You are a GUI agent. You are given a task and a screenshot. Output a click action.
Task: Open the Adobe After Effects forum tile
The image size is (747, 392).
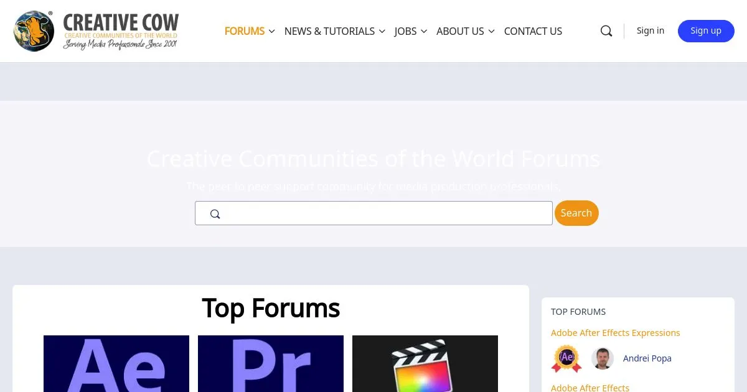pyautogui.click(x=116, y=363)
